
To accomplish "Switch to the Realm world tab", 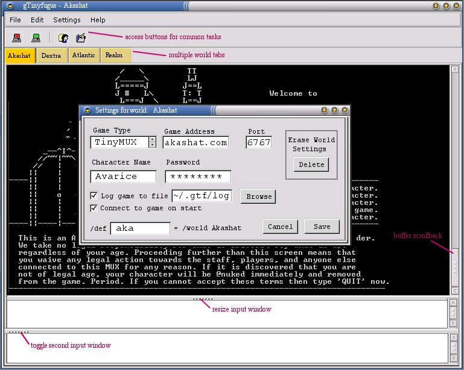I will (115, 55).
